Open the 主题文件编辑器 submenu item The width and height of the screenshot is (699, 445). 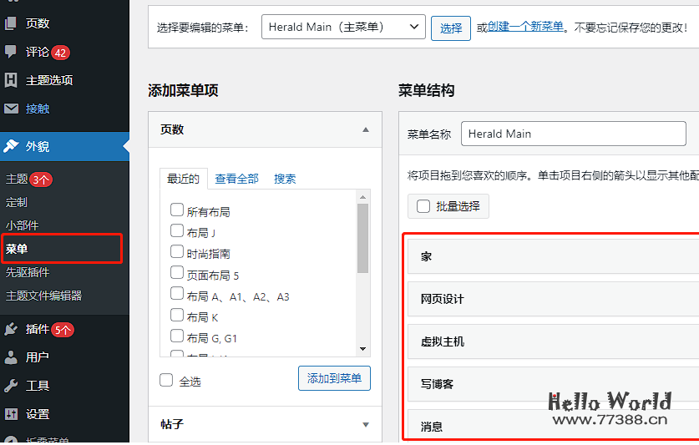coord(43,296)
